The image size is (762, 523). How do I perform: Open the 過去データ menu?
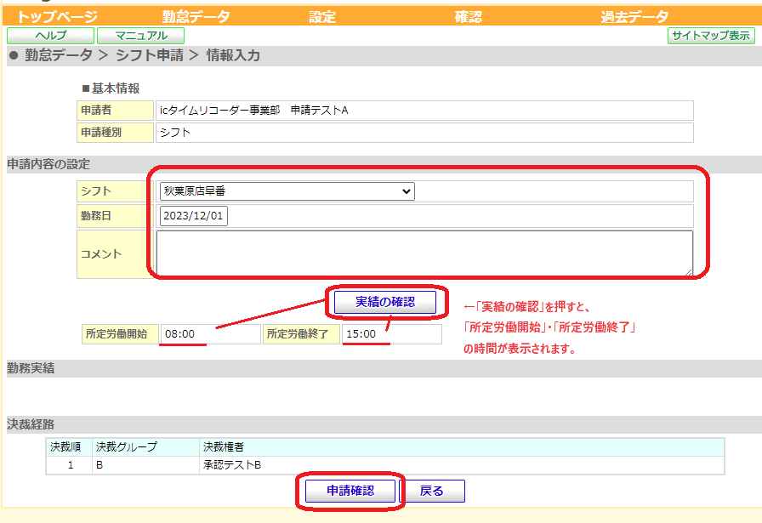(634, 16)
